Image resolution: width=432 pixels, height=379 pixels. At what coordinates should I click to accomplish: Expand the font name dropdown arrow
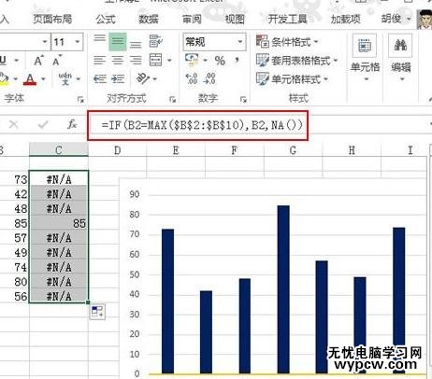pos(45,42)
